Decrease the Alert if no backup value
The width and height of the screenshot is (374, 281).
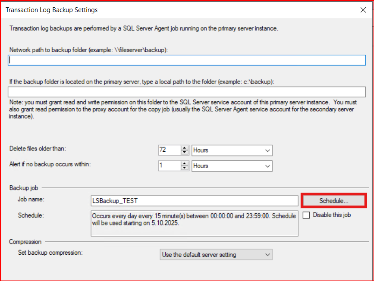click(x=185, y=168)
